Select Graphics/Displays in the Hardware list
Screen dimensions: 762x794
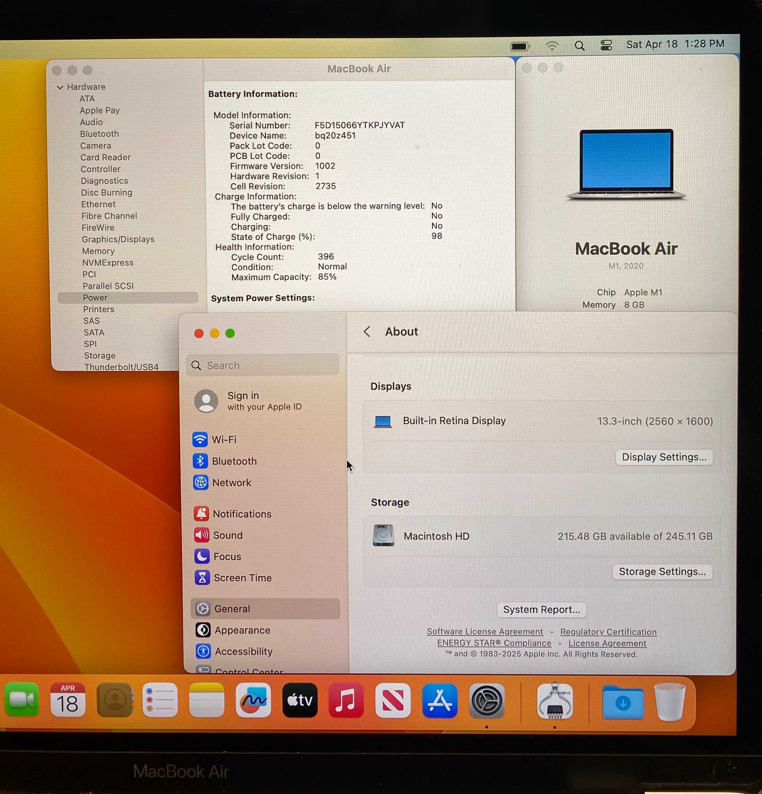click(118, 239)
